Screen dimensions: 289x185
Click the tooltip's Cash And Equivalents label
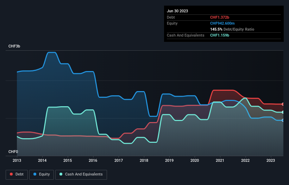[186, 35]
